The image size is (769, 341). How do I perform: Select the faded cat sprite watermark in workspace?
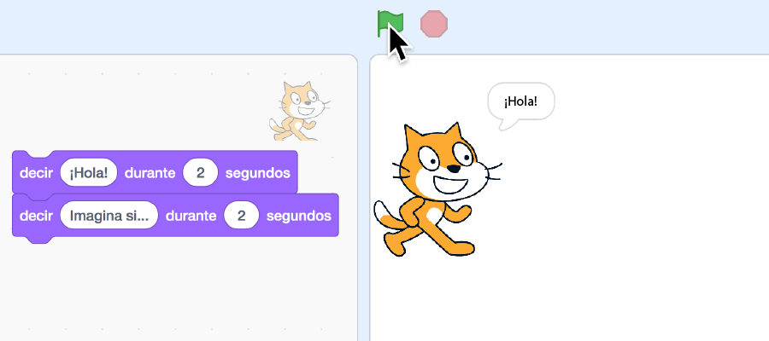[x=300, y=111]
